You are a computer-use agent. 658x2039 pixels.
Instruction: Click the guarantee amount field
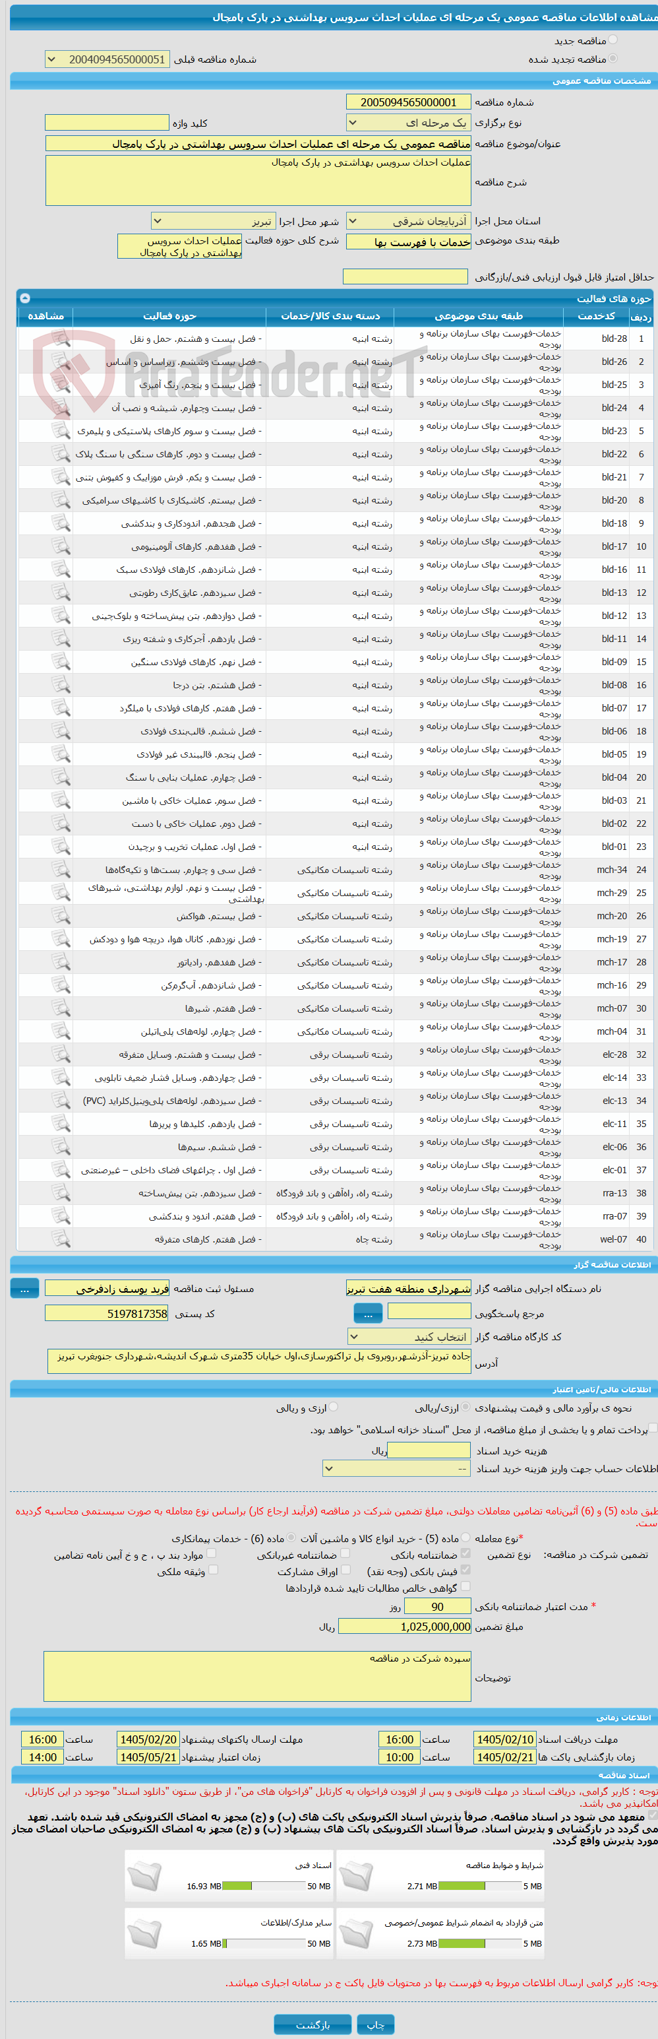(x=404, y=1627)
